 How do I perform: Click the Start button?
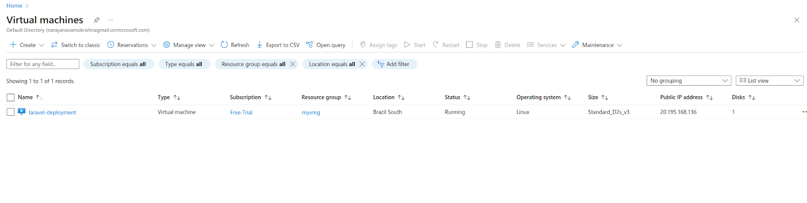[x=415, y=45]
